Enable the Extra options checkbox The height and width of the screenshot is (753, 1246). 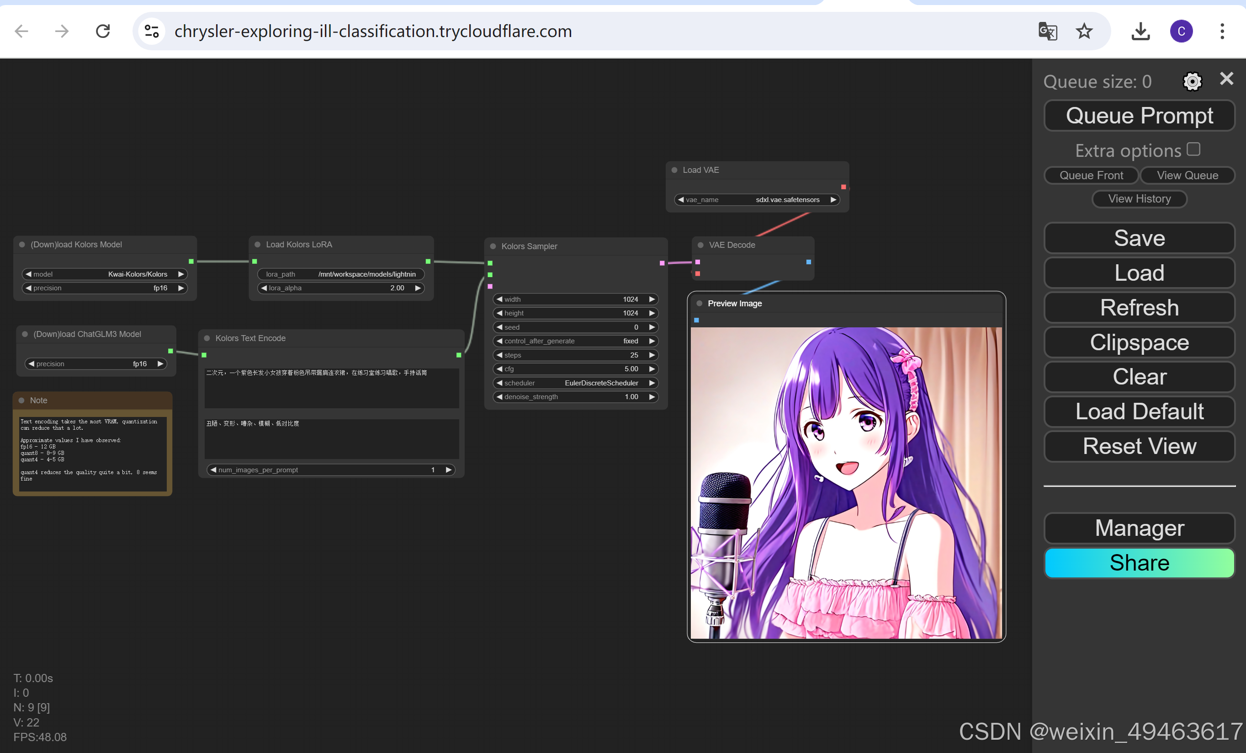tap(1193, 150)
